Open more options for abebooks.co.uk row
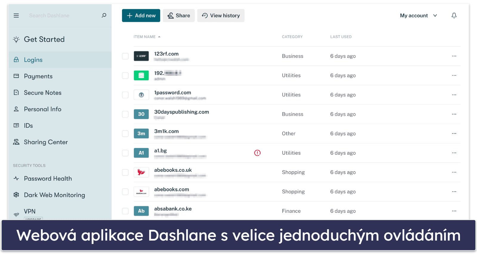477x254 pixels. click(454, 172)
